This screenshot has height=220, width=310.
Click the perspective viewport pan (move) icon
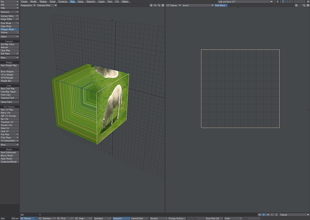pos(151,5)
